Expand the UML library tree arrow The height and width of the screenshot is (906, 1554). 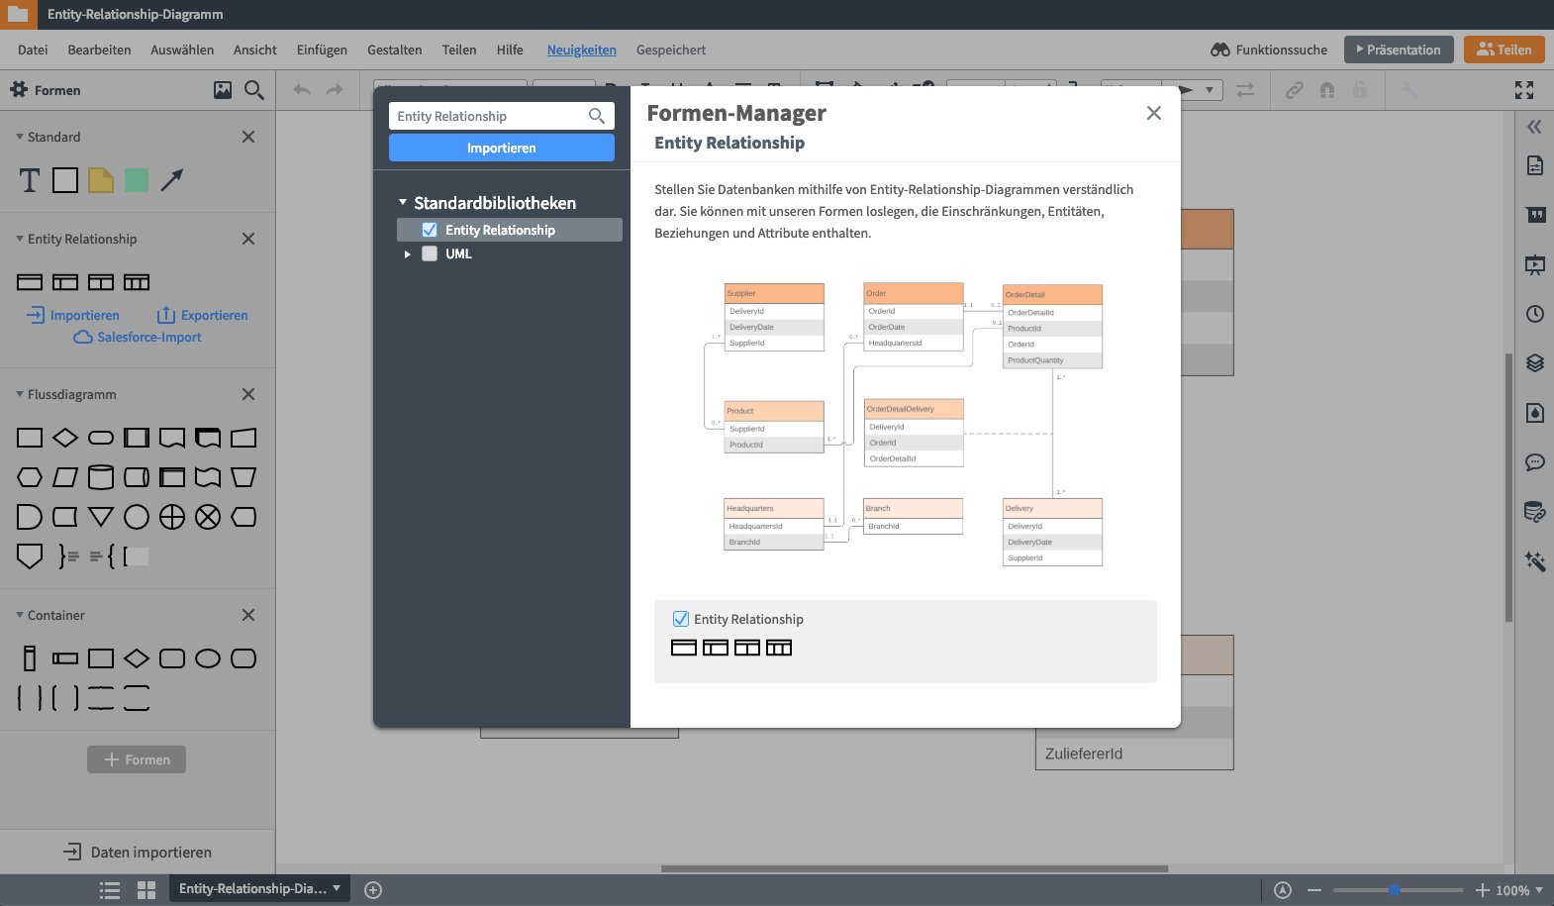(407, 254)
